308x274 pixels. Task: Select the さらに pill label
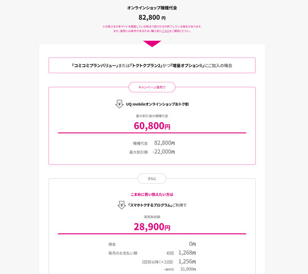click(152, 178)
